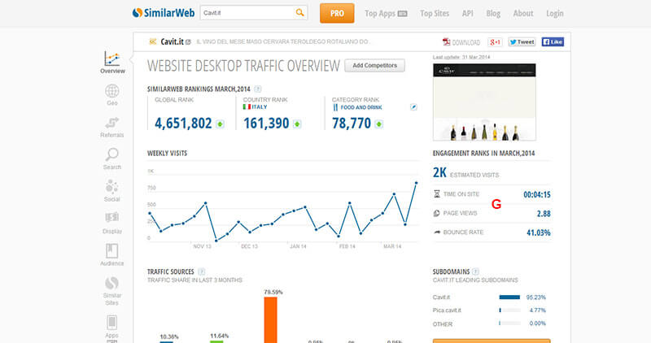Image resolution: width=651 pixels, height=343 pixels.
Task: Click the Page Views icon
Action: (x=437, y=213)
